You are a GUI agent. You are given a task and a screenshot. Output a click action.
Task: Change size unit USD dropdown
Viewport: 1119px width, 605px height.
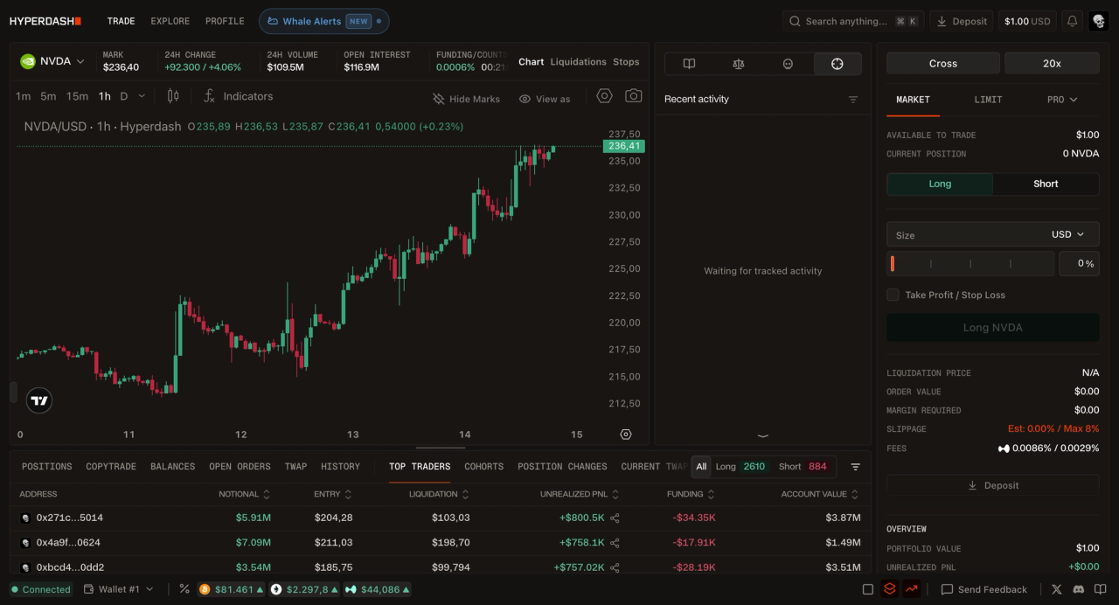tap(1067, 234)
